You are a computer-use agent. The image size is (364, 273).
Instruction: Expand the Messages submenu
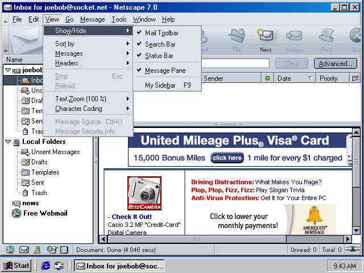pyautogui.click(x=88, y=53)
